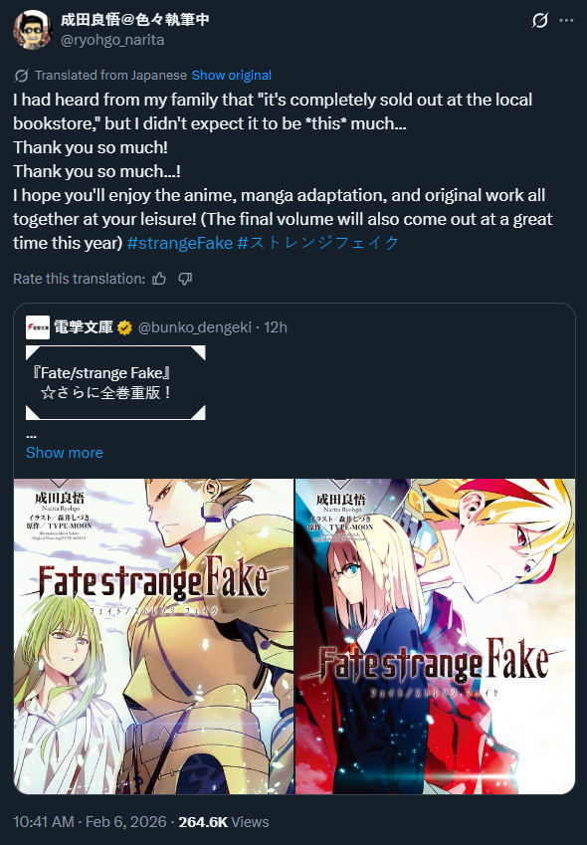The image size is (587, 845).
Task: Click the Grok icon beside the three dots
Action: pyautogui.click(x=539, y=21)
